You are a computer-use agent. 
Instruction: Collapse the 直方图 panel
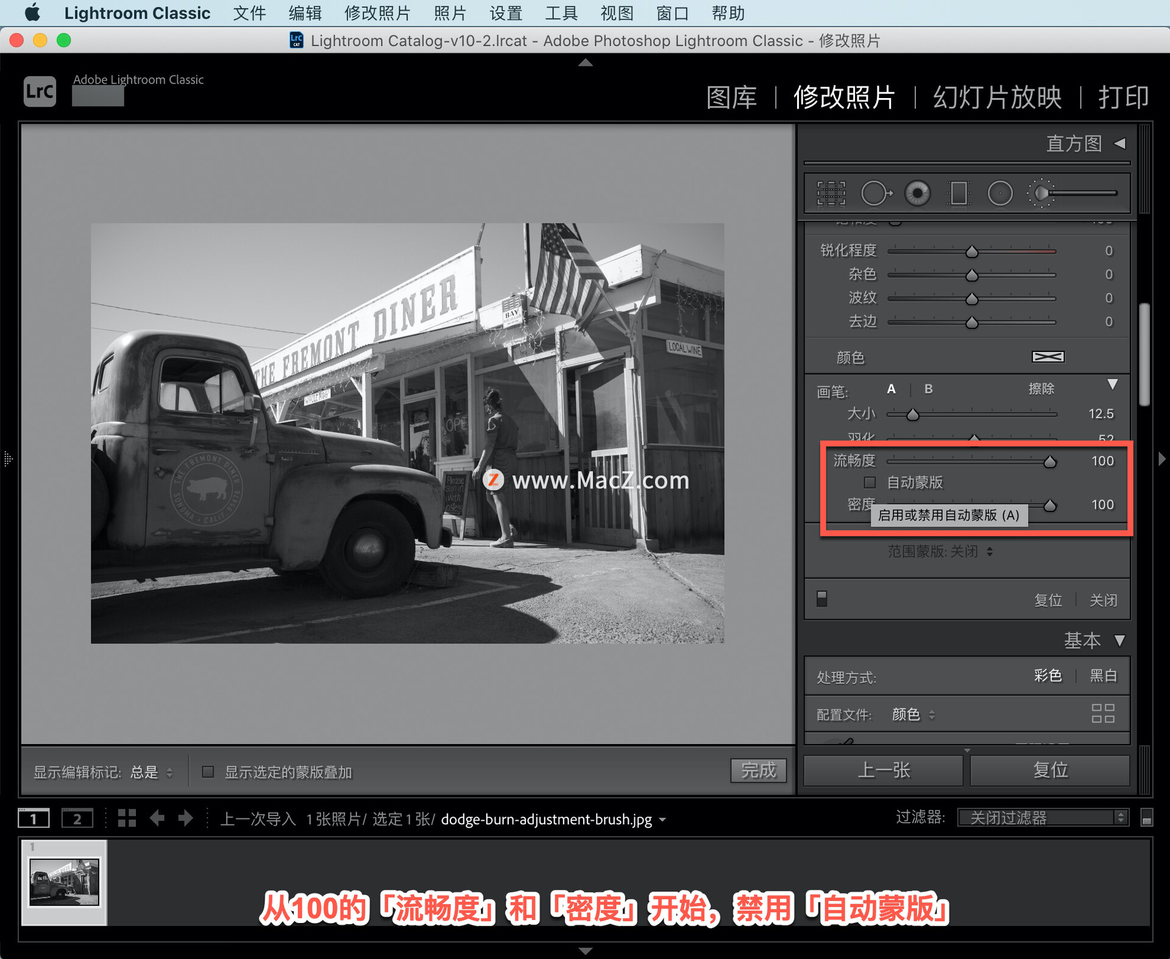coord(1119,144)
